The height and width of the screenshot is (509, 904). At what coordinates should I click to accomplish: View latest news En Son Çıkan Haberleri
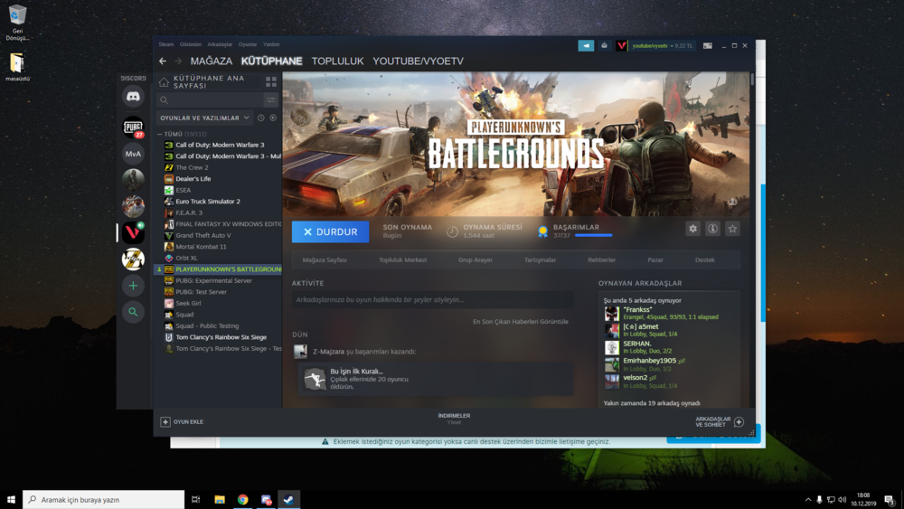pos(521,322)
